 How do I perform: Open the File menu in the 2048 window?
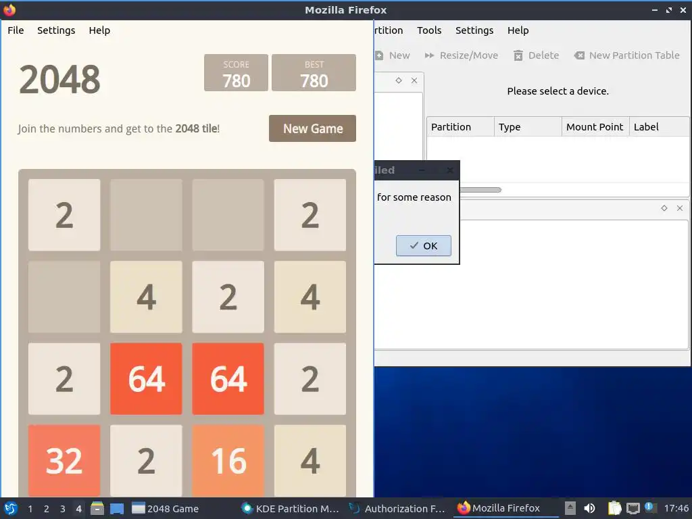coord(16,30)
